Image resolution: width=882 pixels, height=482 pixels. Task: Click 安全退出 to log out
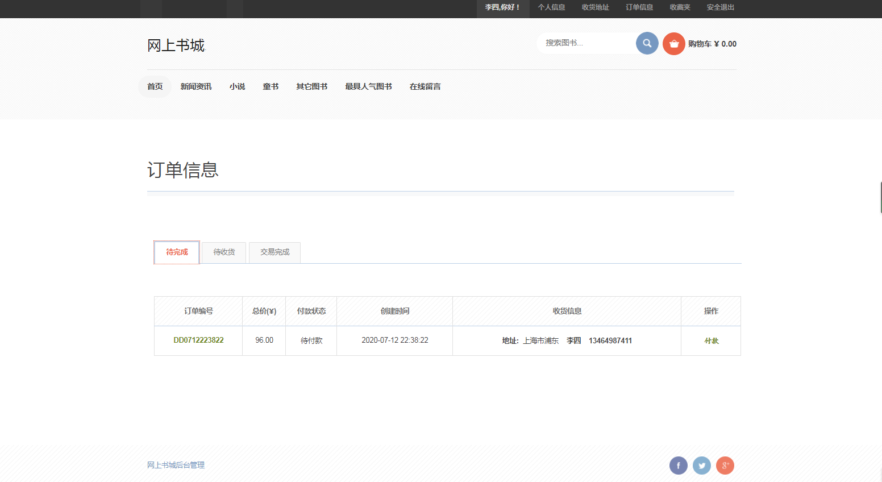(x=721, y=7)
